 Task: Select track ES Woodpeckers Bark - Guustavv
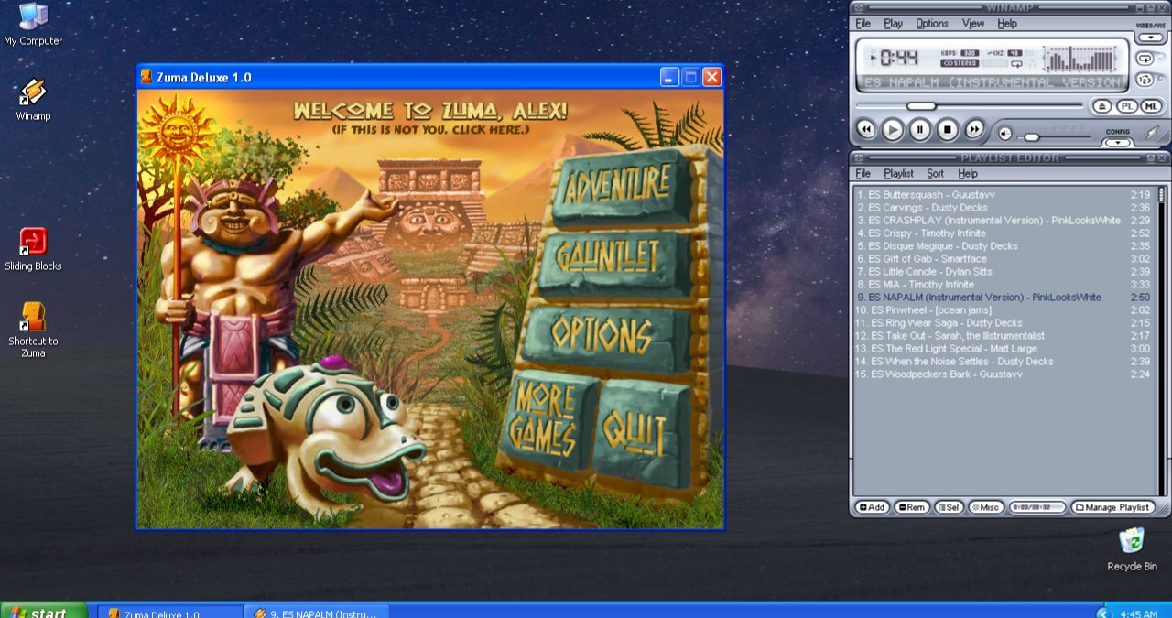(1004, 374)
